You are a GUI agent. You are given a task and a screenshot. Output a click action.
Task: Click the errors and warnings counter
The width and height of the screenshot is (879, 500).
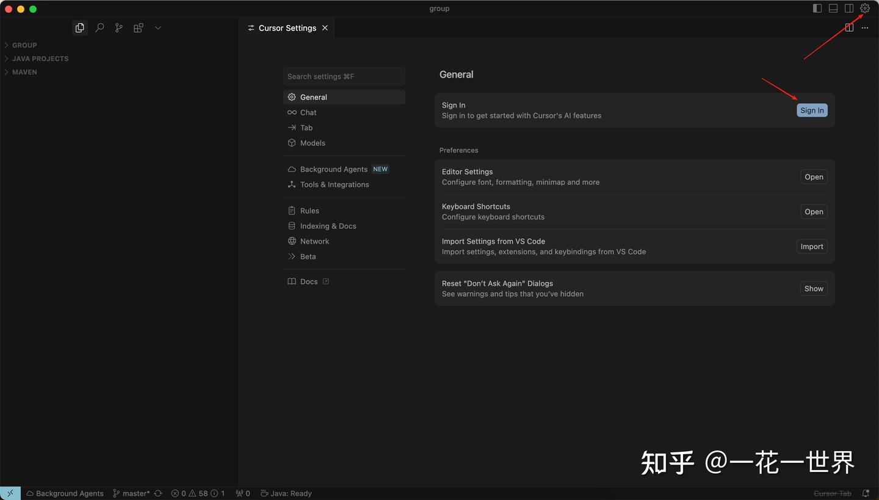coord(198,493)
